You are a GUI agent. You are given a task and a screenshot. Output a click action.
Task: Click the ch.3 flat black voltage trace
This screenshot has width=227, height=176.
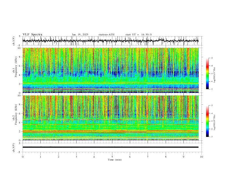110,147
